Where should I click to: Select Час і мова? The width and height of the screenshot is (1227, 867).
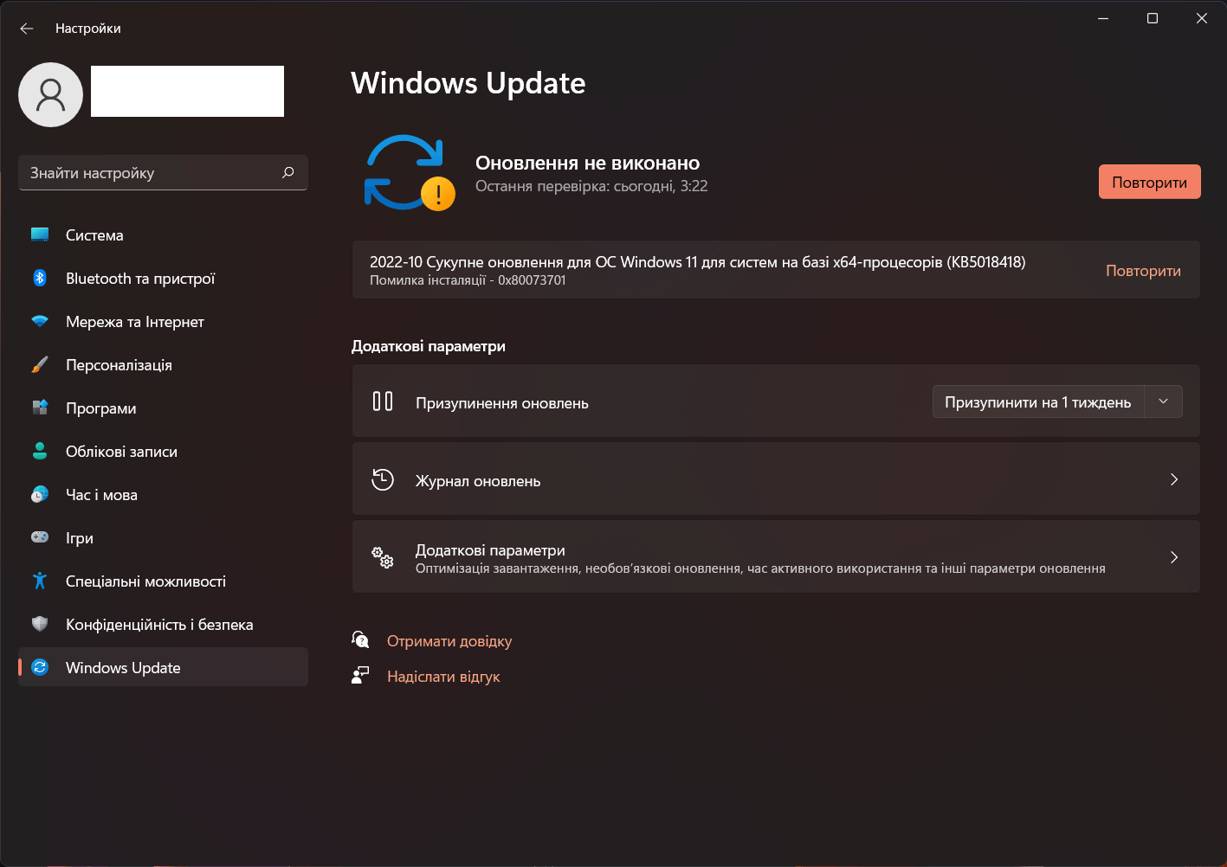(163, 494)
